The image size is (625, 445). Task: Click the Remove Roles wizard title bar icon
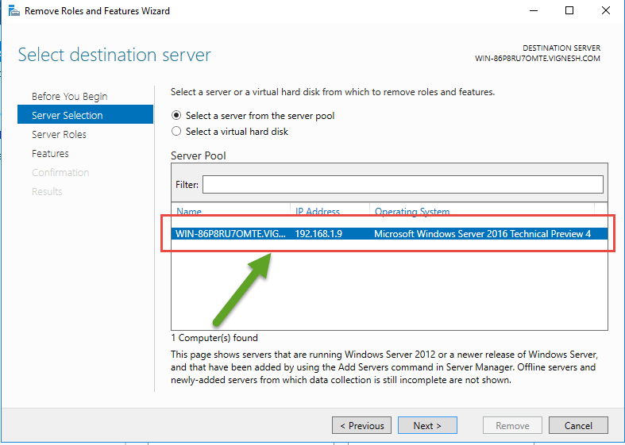coord(11,11)
